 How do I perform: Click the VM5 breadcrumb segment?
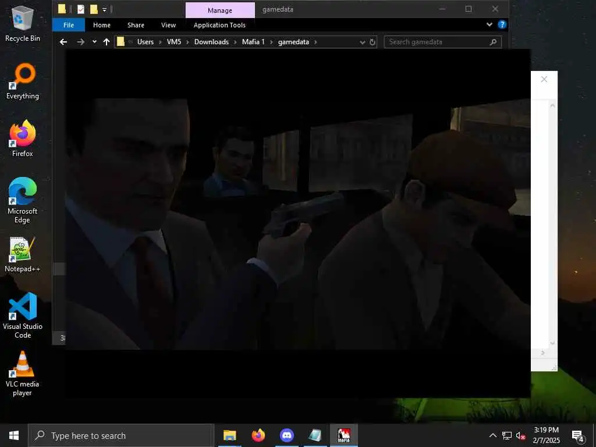[x=174, y=42]
